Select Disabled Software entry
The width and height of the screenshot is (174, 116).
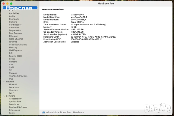coord(18,107)
